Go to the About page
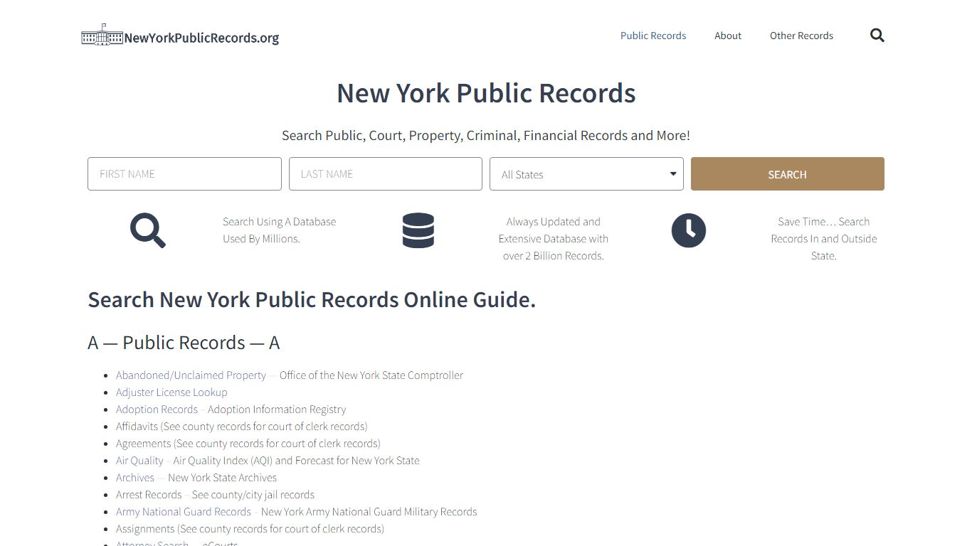972x546 pixels. click(x=727, y=35)
